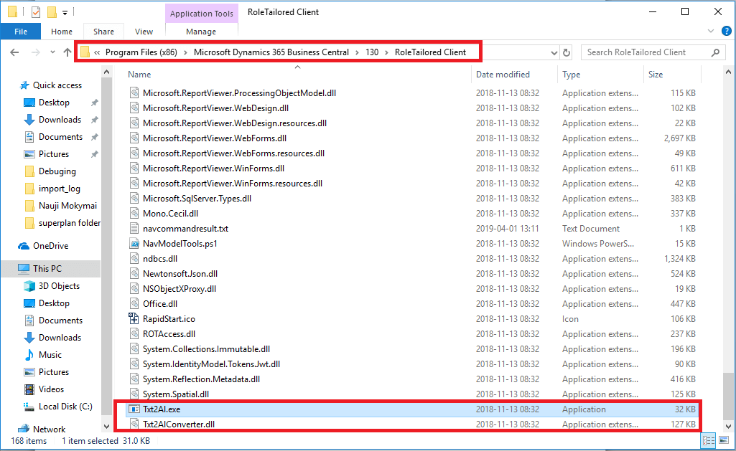The width and height of the screenshot is (736, 451).
Task: Click the RapidStart.ico file icon
Action: click(134, 319)
